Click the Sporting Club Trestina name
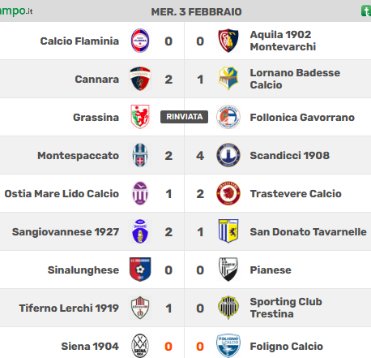Screen dimensions: 371x358 286,308
